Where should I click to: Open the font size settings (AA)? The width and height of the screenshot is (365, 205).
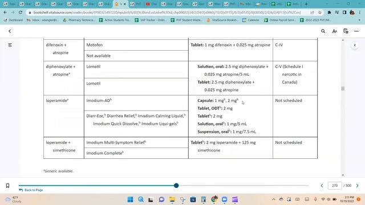[335, 31]
